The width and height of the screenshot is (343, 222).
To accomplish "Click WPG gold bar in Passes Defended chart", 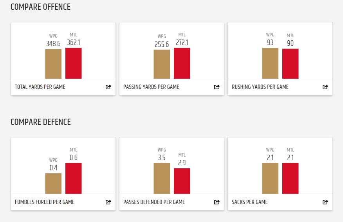I will [x=162, y=178].
